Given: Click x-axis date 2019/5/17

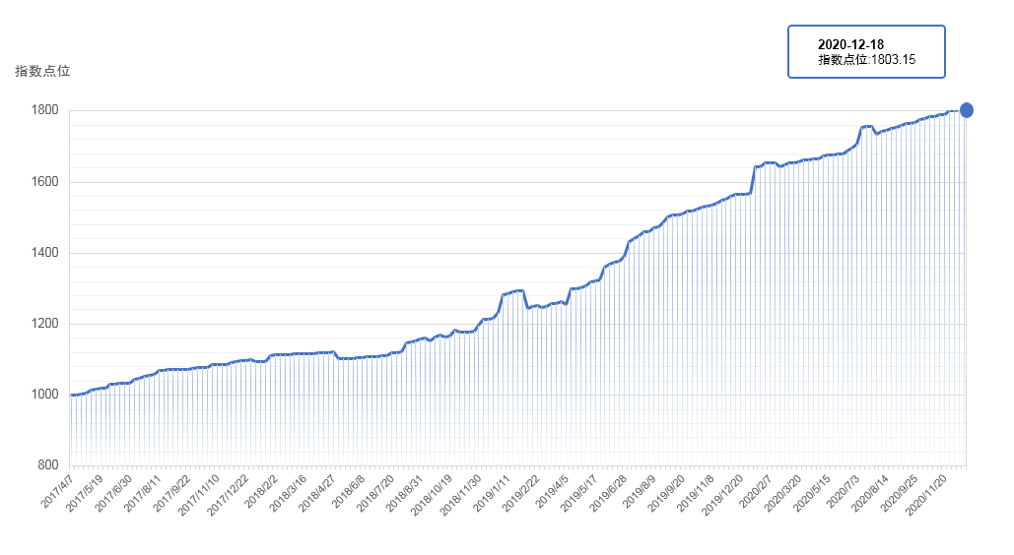Looking at the screenshot, I should (578, 494).
